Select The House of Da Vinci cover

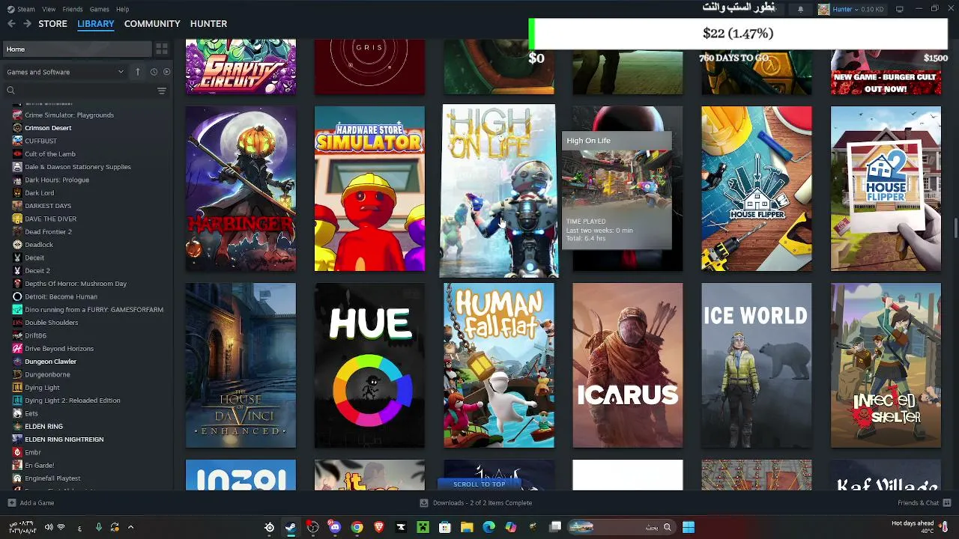point(240,365)
